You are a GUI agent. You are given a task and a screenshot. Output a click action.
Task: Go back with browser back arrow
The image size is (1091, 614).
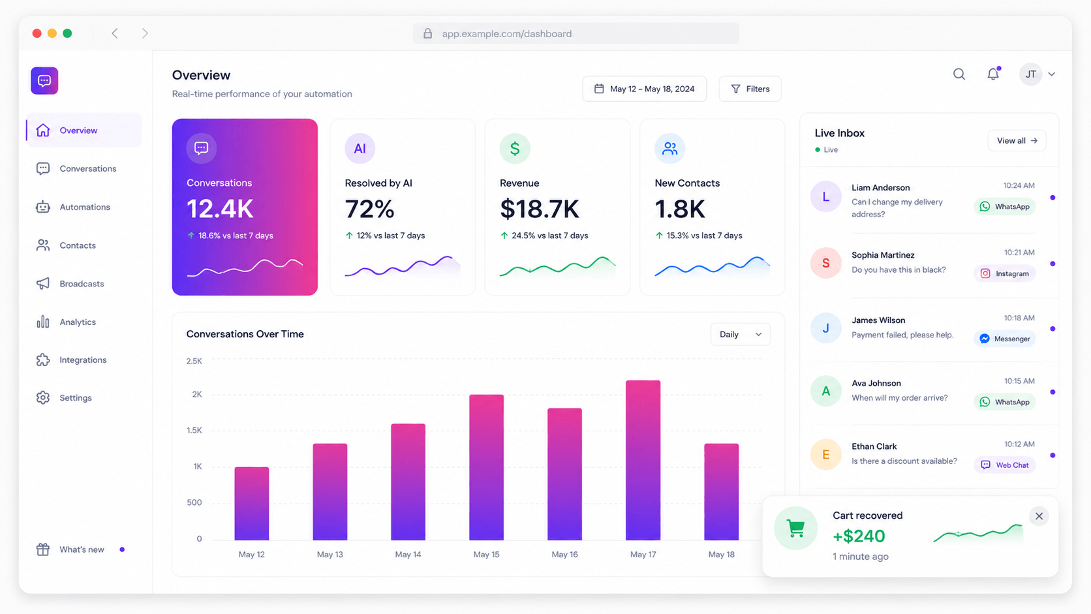pos(115,33)
